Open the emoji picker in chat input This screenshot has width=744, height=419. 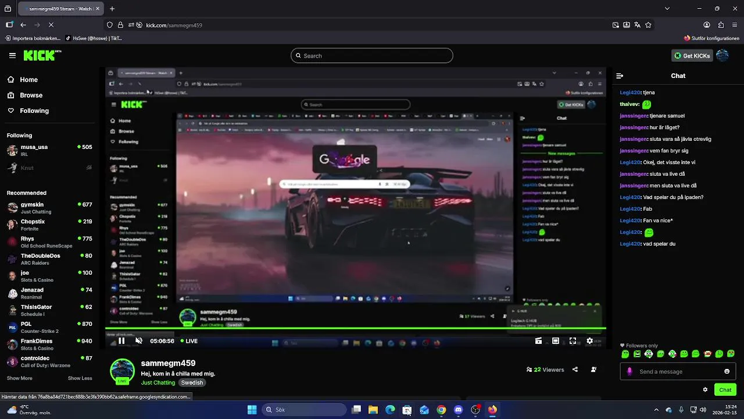[727, 371]
